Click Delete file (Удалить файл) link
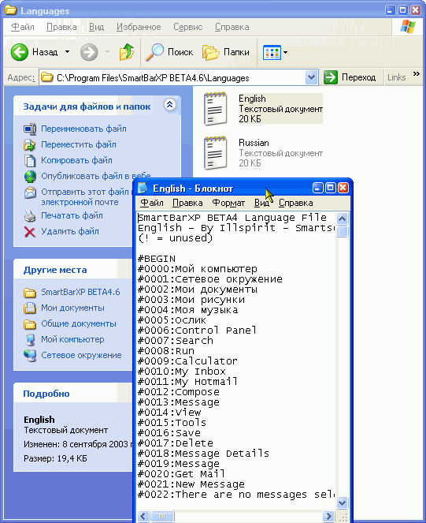This screenshot has height=523, width=426. (70, 231)
